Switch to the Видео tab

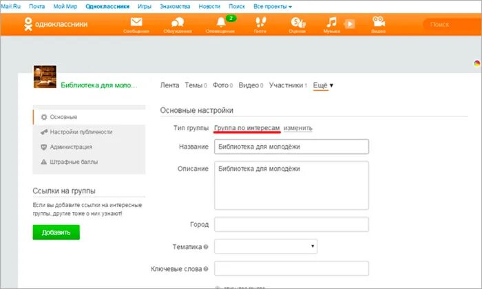(251, 85)
